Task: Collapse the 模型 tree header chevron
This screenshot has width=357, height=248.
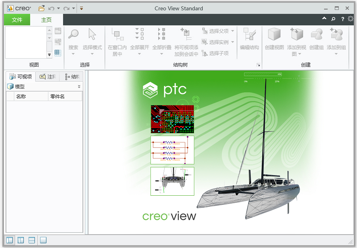Action: click(x=79, y=86)
